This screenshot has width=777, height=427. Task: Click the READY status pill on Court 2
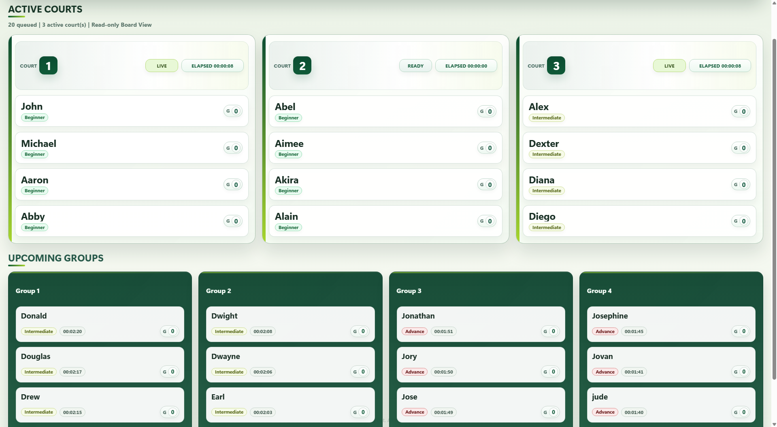tap(415, 66)
